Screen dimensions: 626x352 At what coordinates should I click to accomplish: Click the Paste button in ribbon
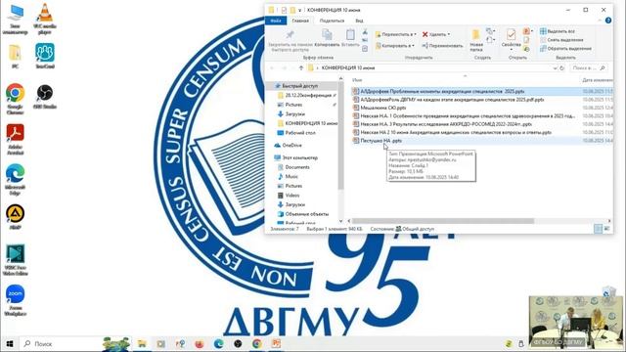350,38
